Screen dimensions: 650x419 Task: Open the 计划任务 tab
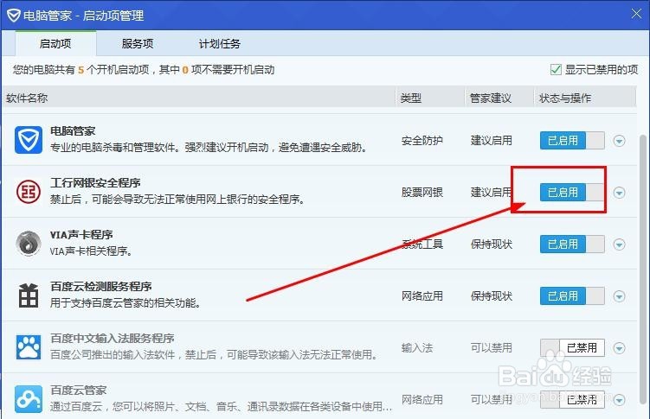(219, 43)
